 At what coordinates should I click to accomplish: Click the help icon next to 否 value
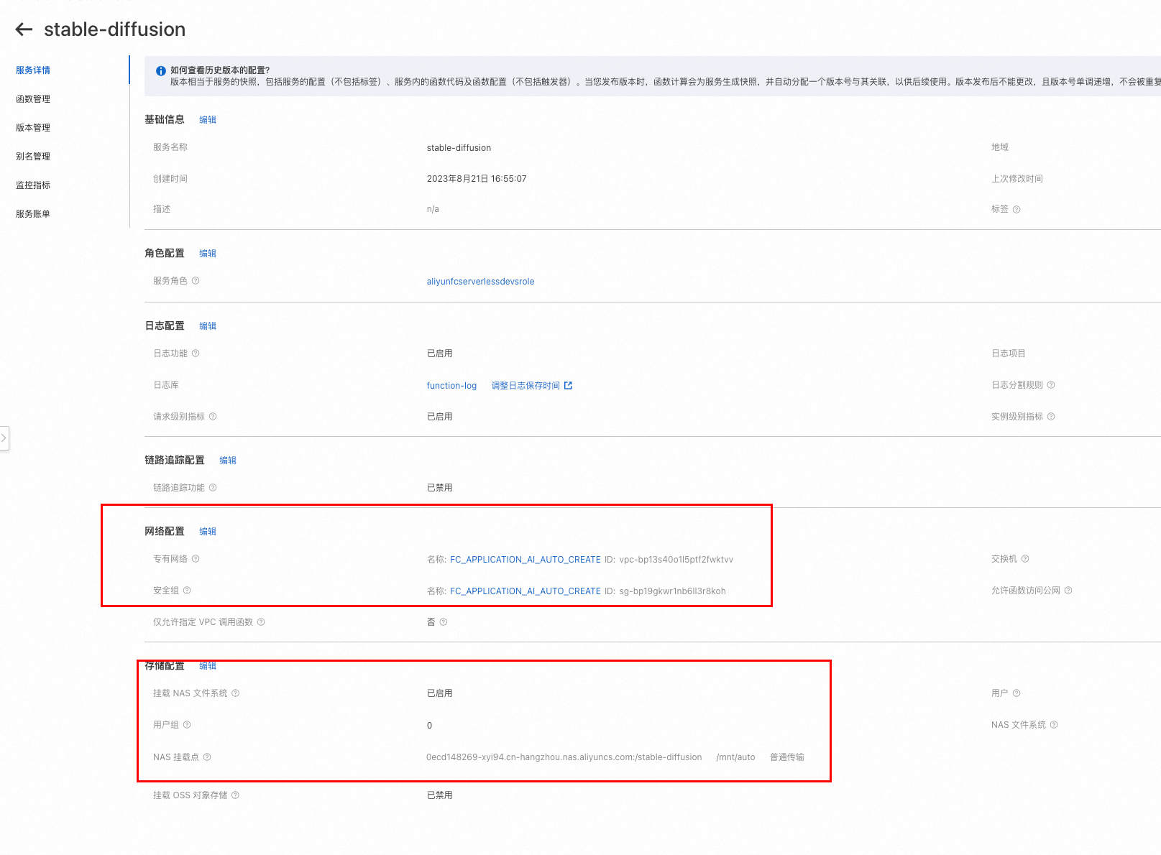[444, 622]
